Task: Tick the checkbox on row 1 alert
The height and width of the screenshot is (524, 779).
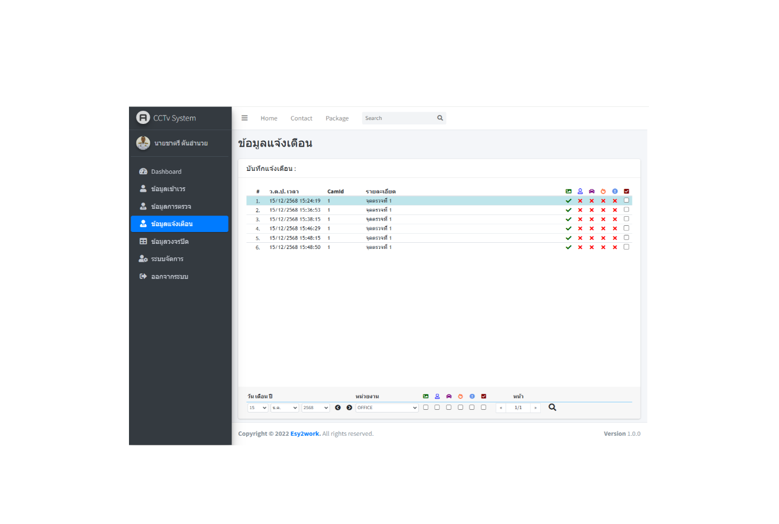Action: coord(626,200)
